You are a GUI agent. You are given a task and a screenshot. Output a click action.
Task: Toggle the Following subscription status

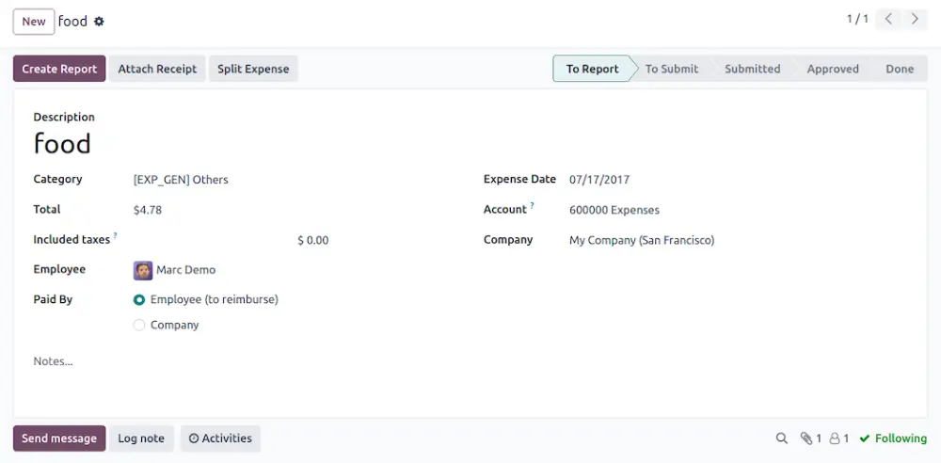coord(892,439)
